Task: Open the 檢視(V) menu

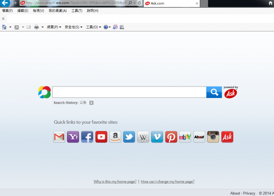Action: [x=38, y=11]
